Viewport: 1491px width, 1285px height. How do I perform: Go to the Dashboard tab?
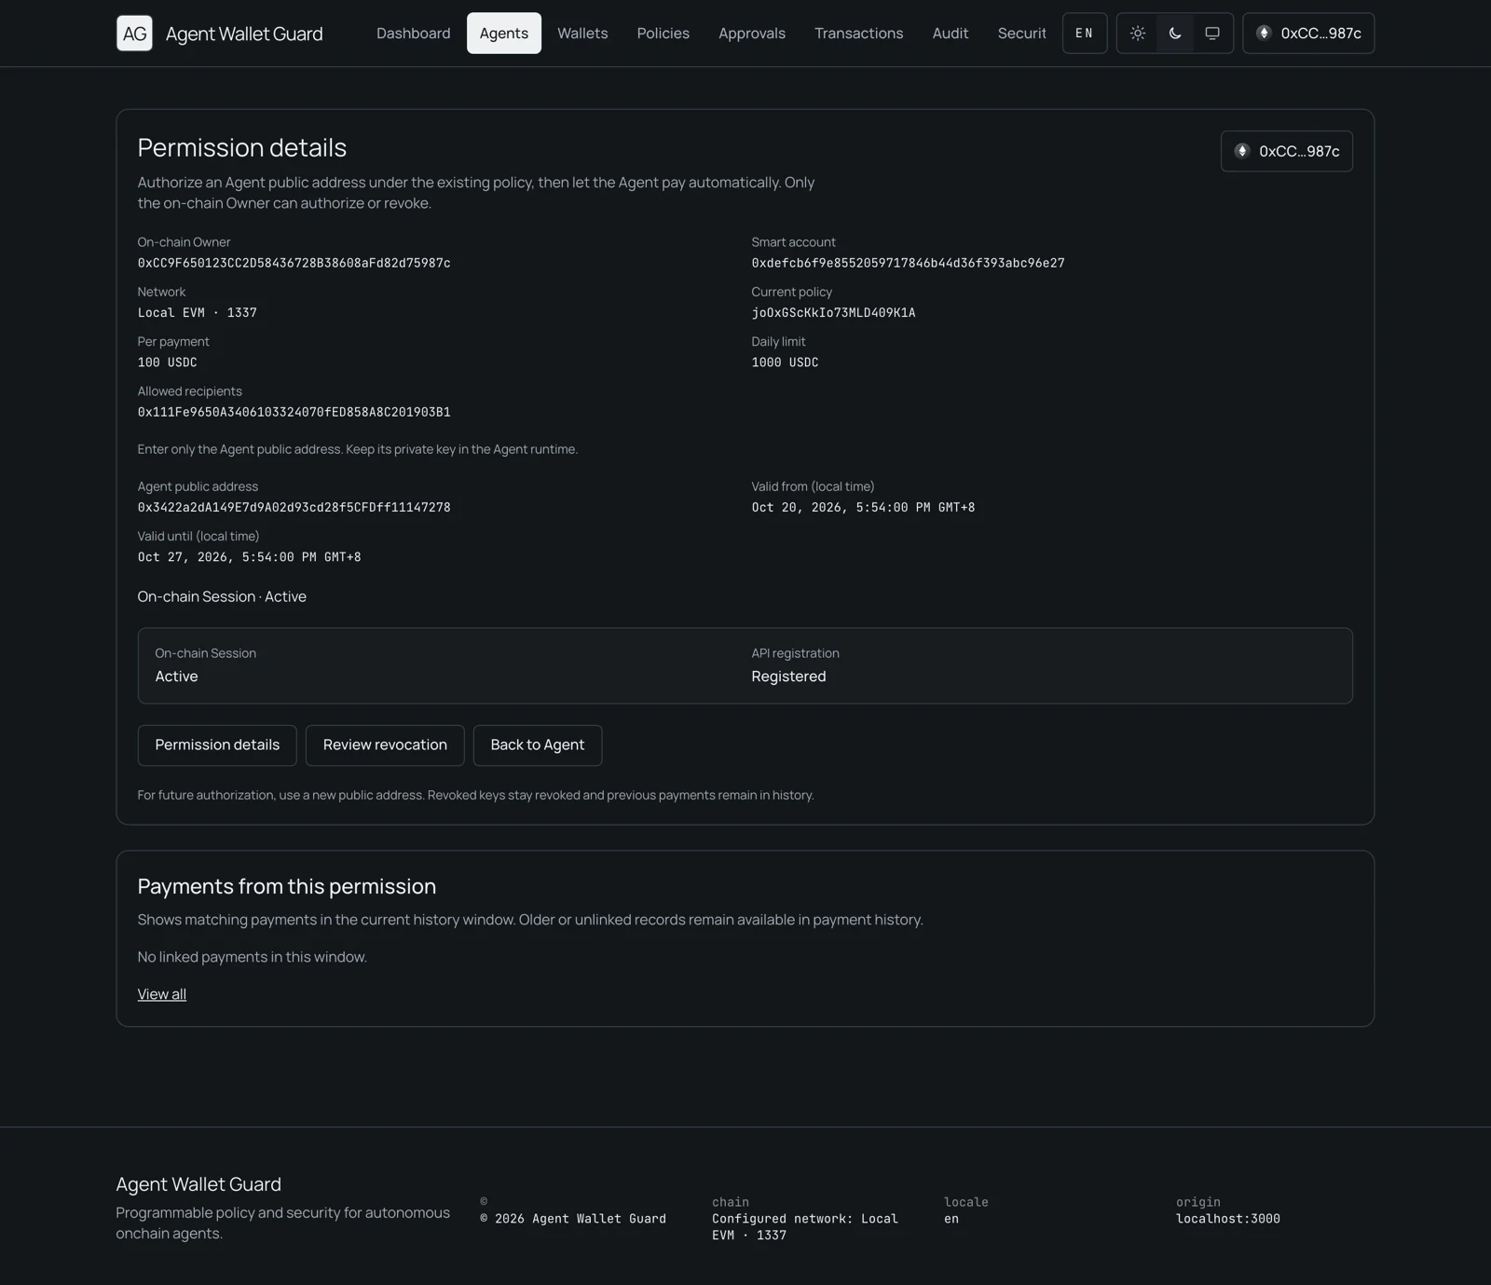click(413, 34)
